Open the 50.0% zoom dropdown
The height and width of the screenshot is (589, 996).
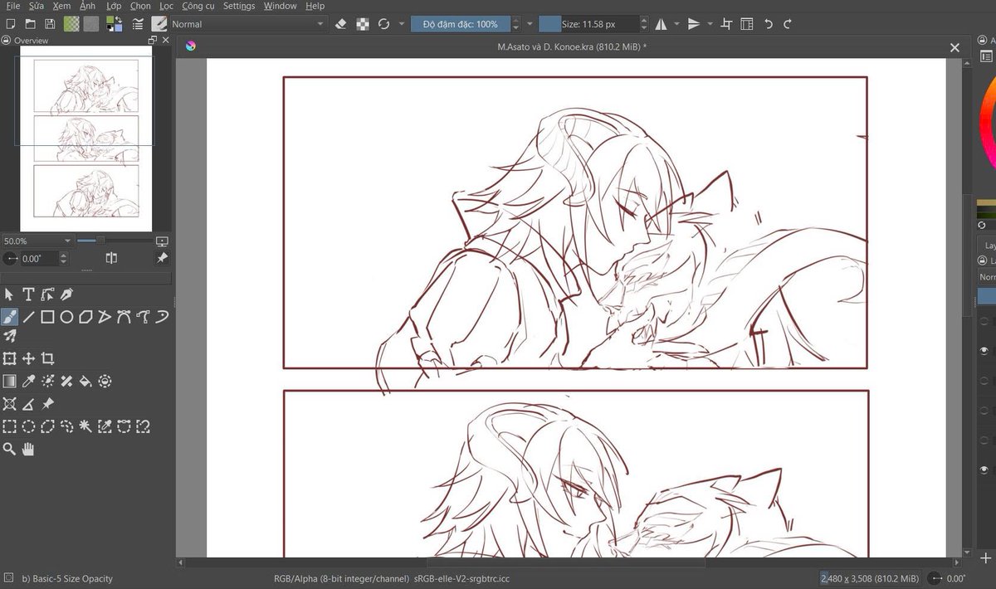tap(37, 241)
